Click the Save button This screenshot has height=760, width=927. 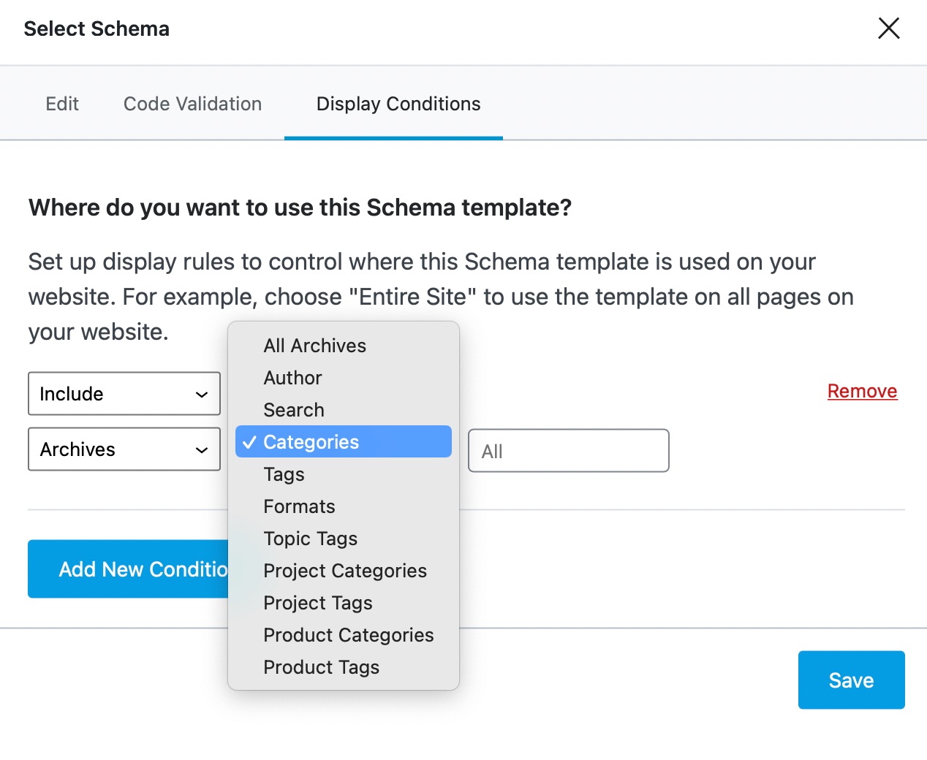click(851, 680)
